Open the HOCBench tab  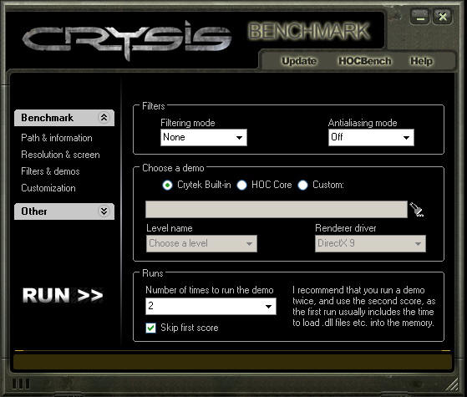pos(365,61)
